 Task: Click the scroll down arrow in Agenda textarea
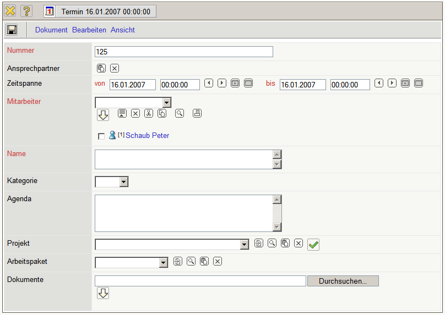[x=277, y=227]
